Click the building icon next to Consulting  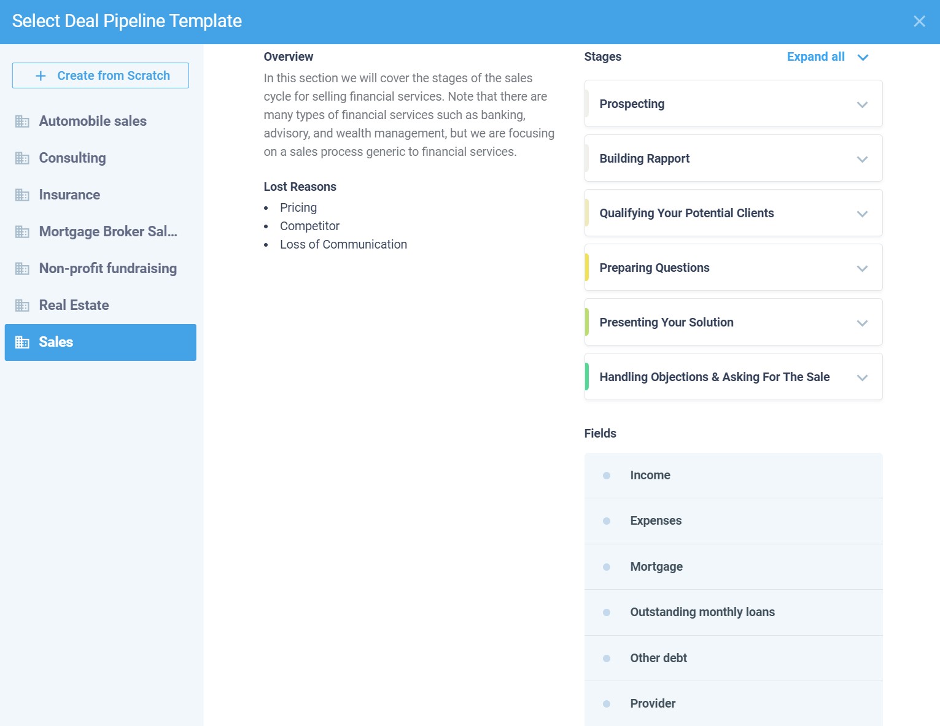point(22,158)
